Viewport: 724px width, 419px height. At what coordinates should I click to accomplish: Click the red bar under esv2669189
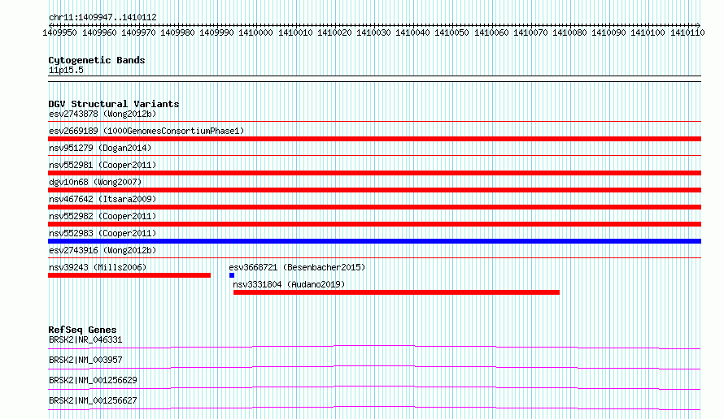point(374,139)
